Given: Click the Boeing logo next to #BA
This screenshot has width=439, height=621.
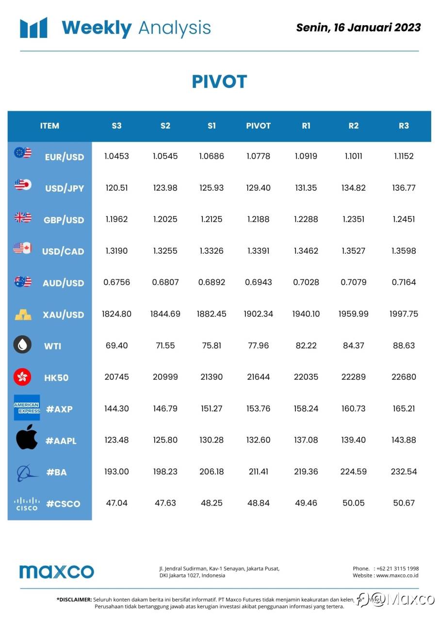Looking at the screenshot, I should 27,472.
